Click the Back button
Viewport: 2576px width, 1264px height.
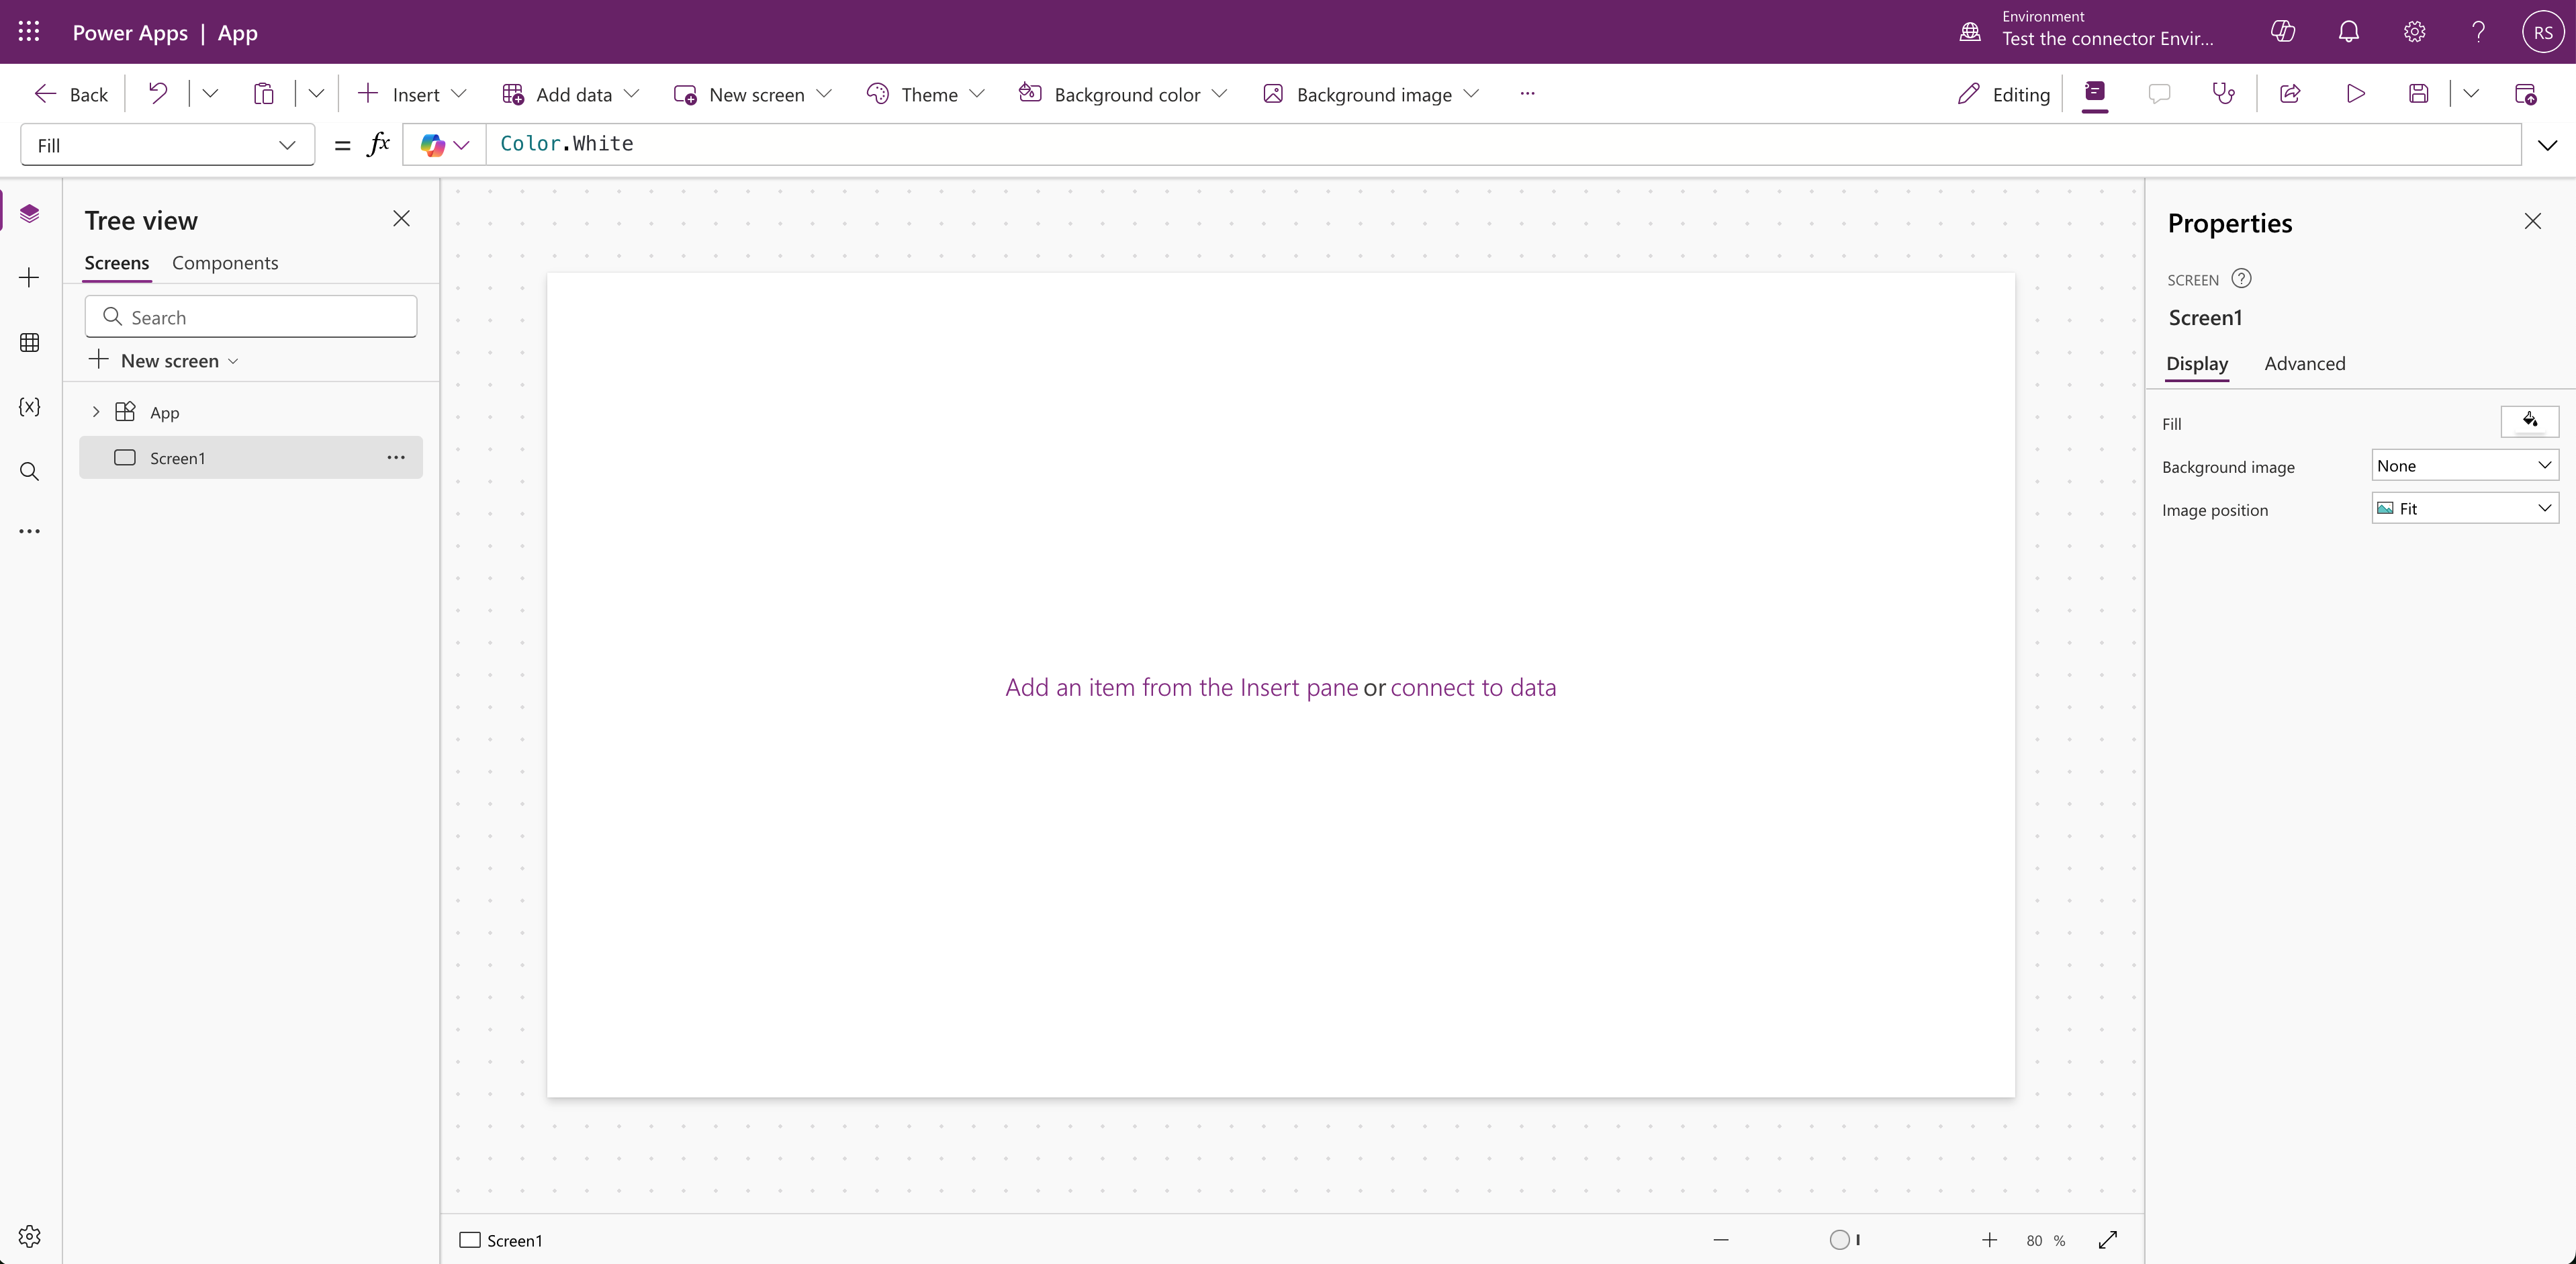[x=72, y=94]
